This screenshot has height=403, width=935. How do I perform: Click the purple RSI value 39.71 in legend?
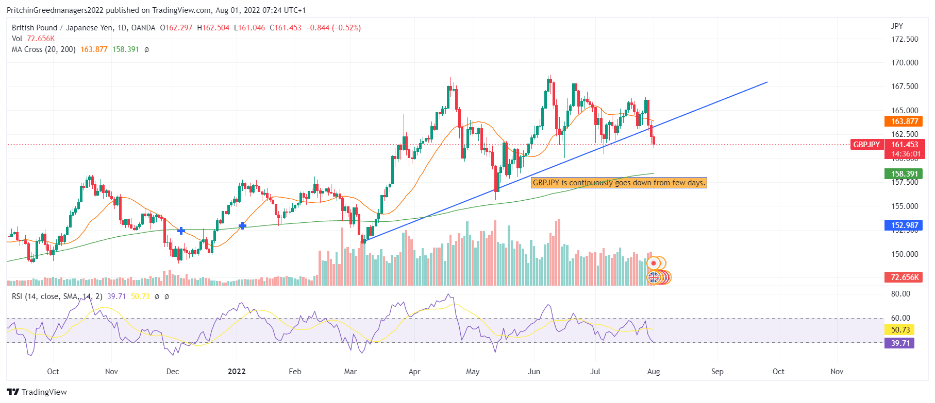point(116,296)
